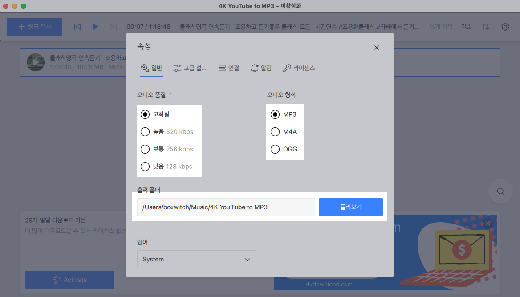Image resolution: width=520 pixels, height=297 pixels.
Task: Open the System language dropdown
Action: point(197,259)
